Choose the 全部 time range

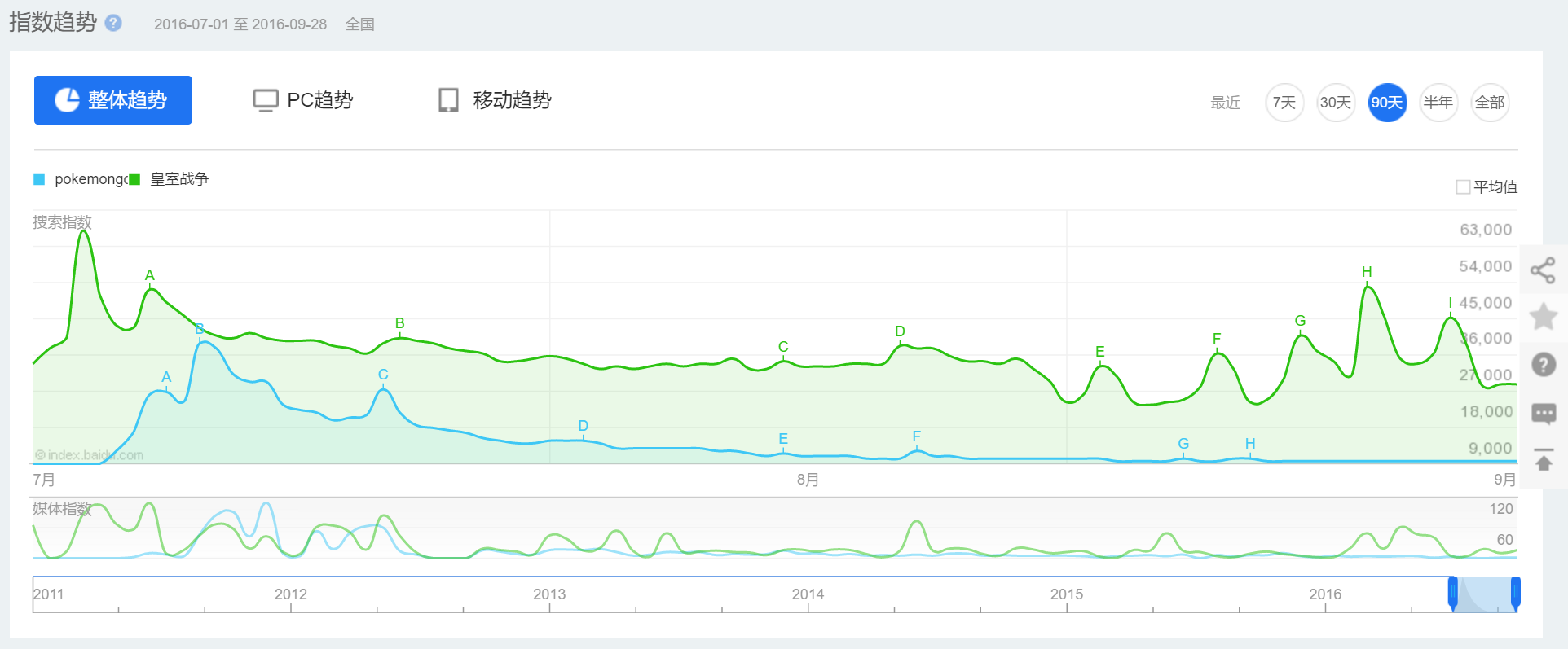click(x=1490, y=103)
